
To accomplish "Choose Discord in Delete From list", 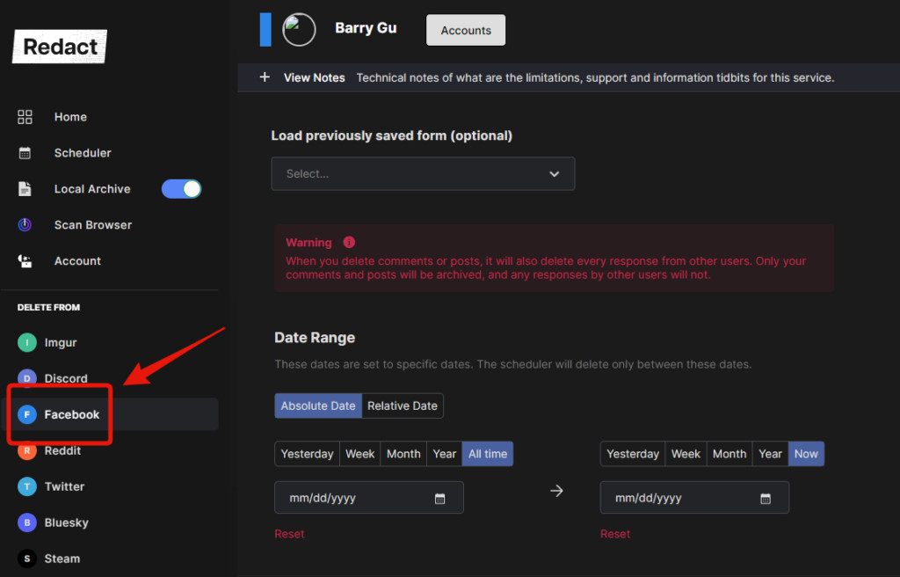I will click(x=66, y=378).
